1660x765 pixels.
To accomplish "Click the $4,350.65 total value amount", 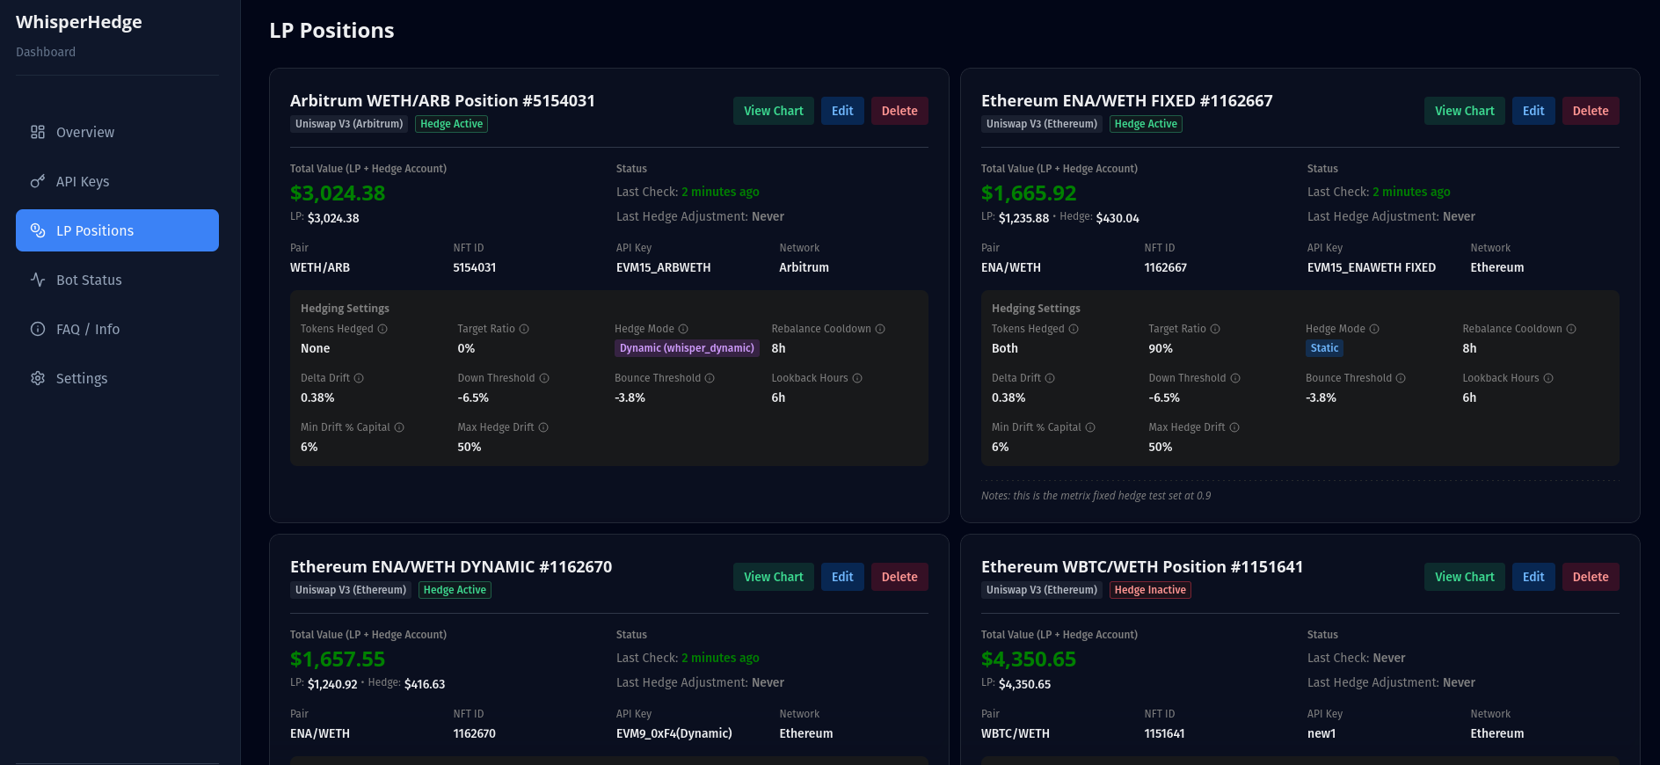I will coord(1029,659).
